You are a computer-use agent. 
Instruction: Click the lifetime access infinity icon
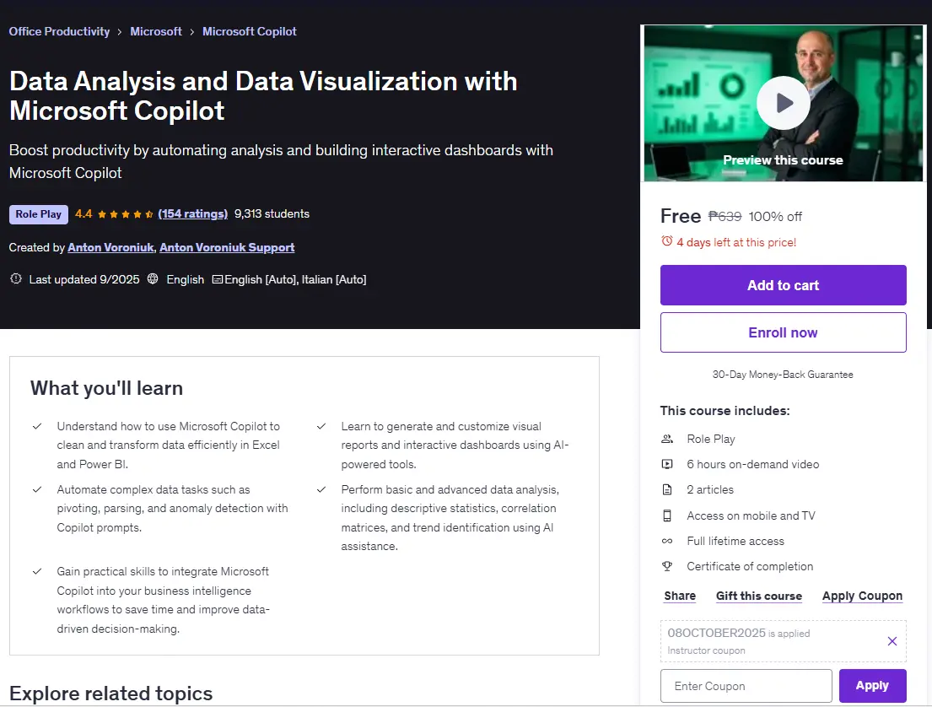[x=667, y=541]
